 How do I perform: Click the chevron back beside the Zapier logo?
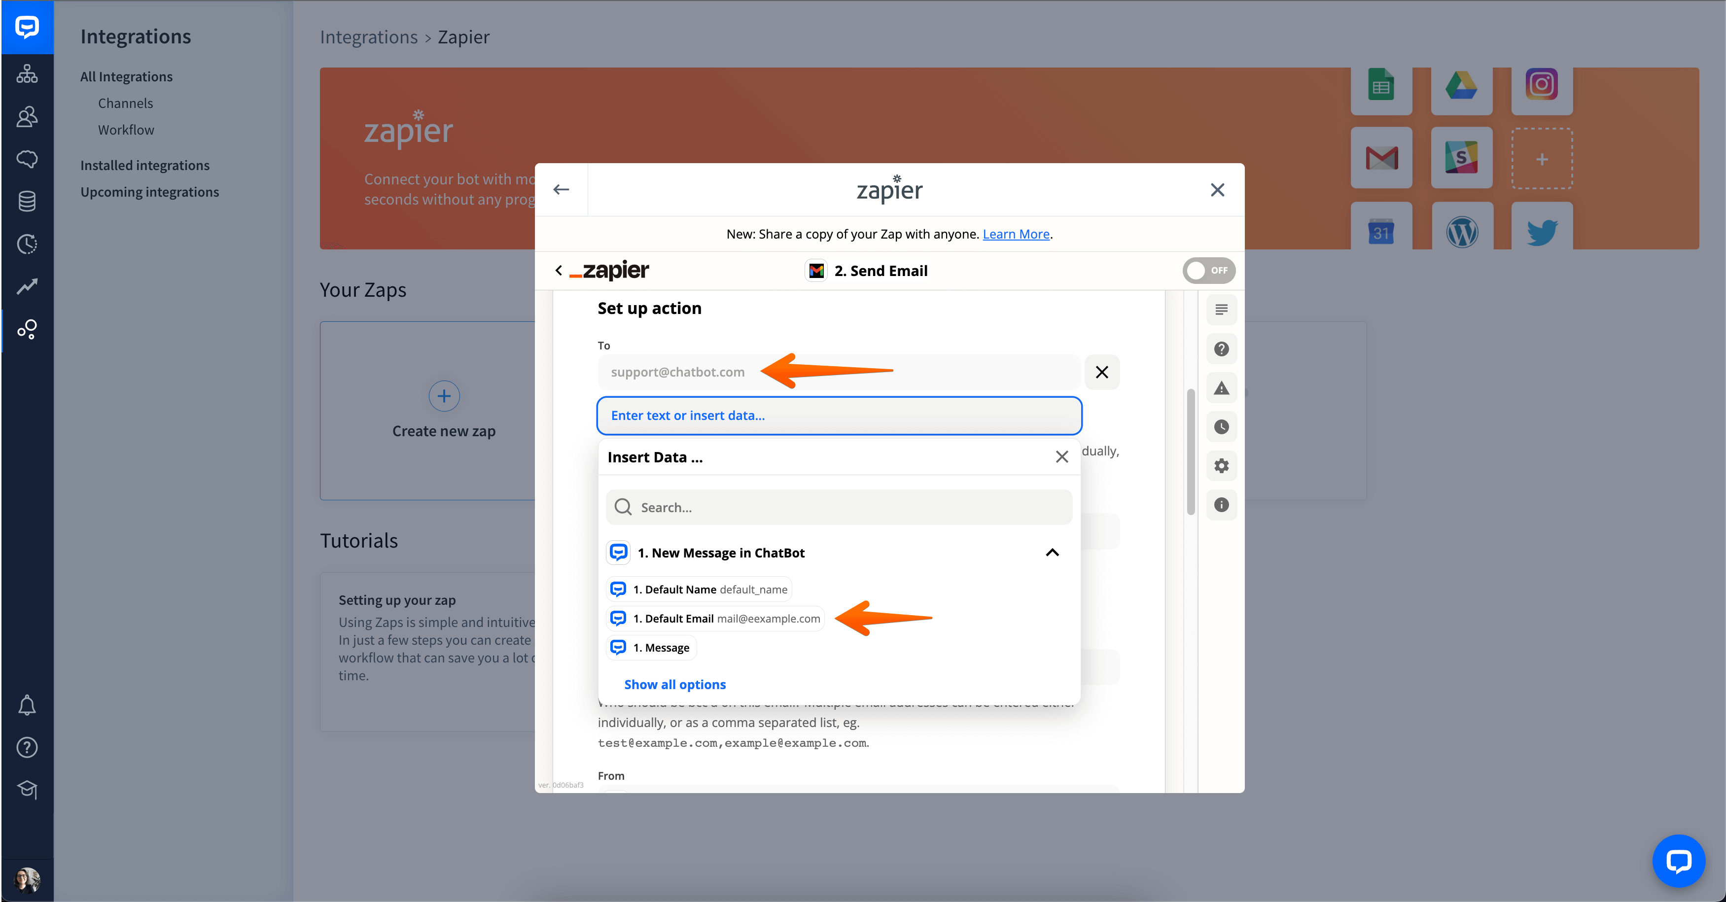click(x=559, y=270)
